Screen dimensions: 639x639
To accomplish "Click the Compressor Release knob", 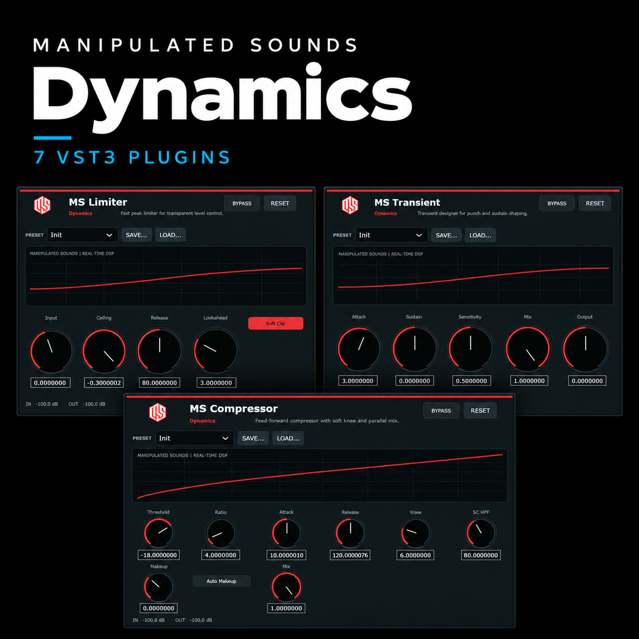I will click(350, 532).
